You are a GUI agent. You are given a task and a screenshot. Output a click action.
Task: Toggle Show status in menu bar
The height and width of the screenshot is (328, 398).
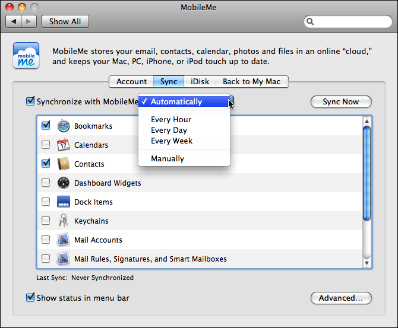tap(30, 297)
